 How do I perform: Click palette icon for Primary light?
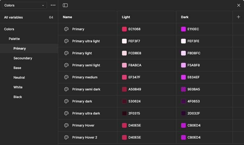click(x=66, y=53)
